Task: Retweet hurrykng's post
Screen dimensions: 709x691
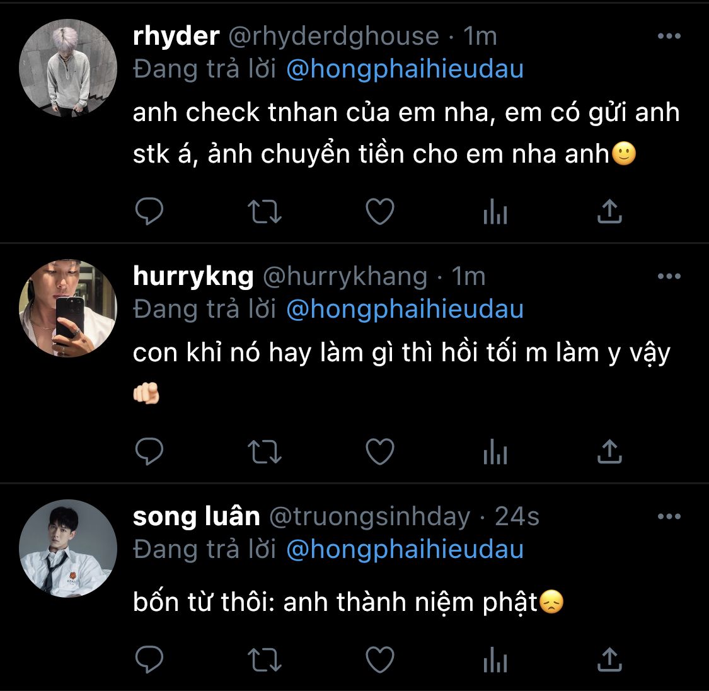Action: (x=265, y=451)
